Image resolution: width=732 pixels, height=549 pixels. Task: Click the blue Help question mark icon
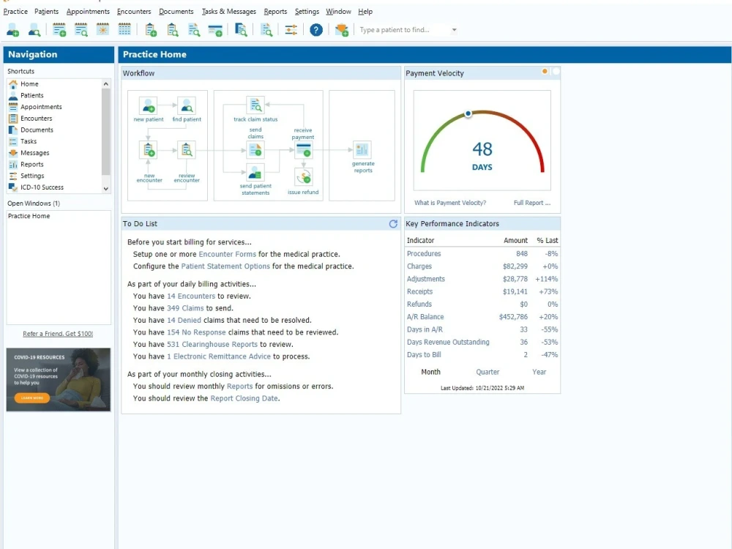[316, 30]
